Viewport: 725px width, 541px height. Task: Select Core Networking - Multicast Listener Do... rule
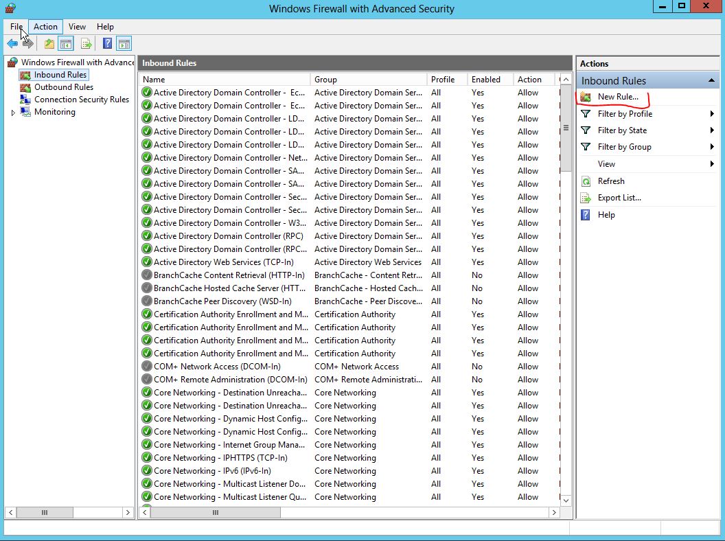click(x=229, y=484)
